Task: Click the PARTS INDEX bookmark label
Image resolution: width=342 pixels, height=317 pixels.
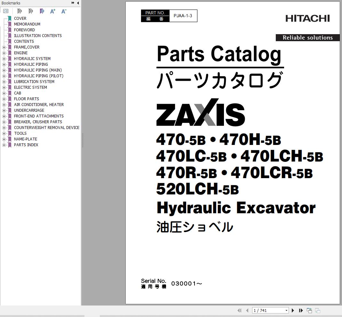Action: [x=26, y=145]
